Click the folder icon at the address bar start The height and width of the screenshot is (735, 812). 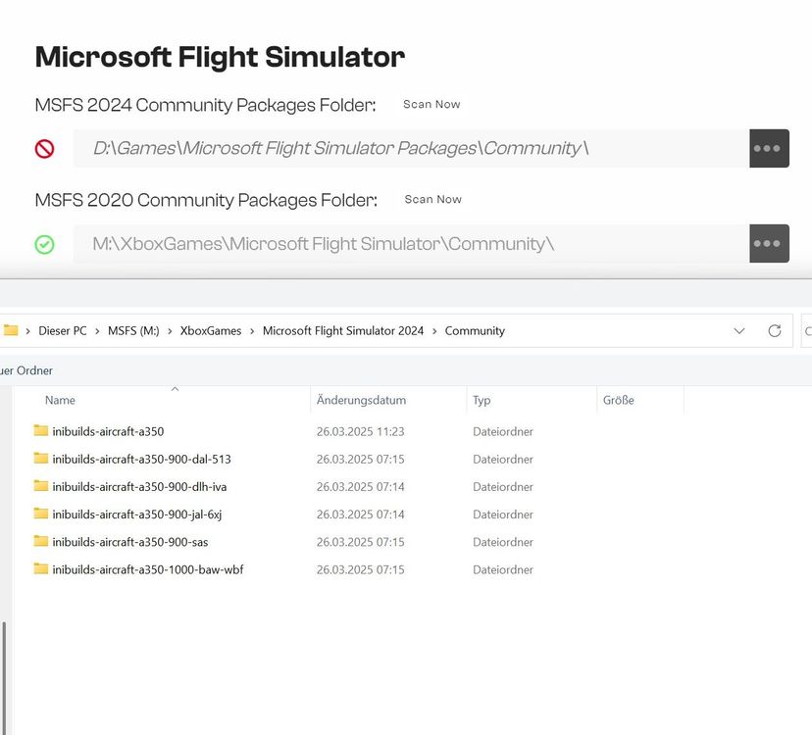click(11, 331)
